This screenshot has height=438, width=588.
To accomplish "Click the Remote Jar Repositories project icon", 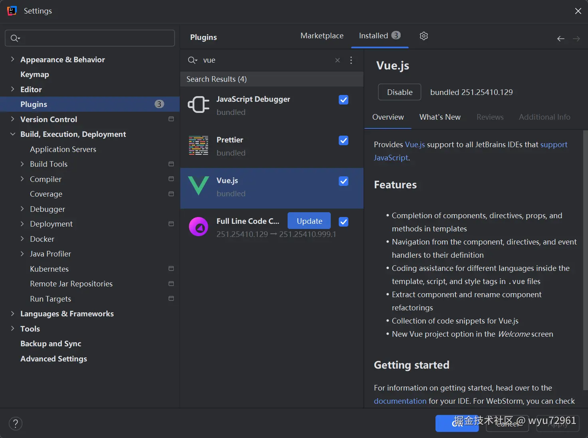I will [171, 284].
